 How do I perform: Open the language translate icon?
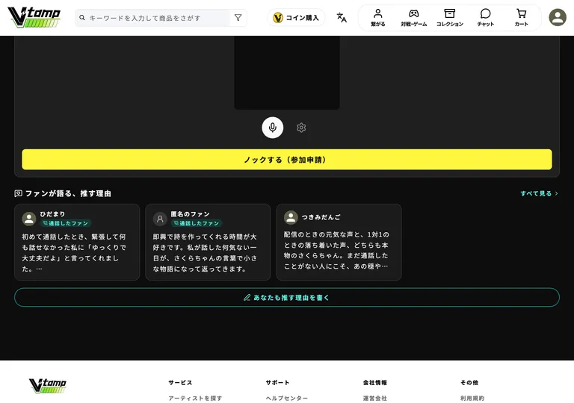coord(342,18)
